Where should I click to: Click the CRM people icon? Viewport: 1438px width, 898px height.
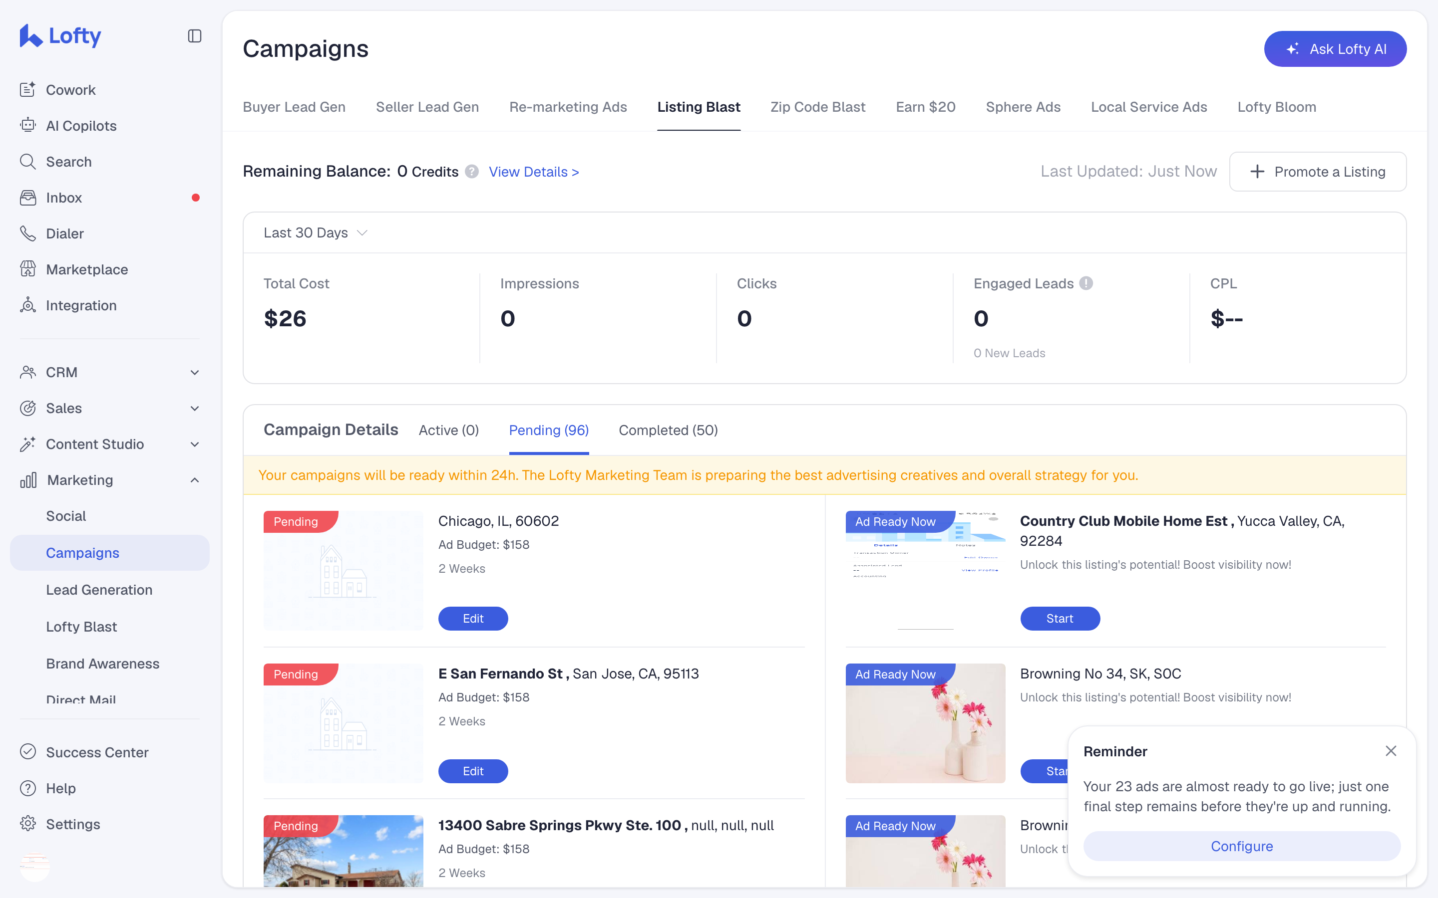pos(27,372)
